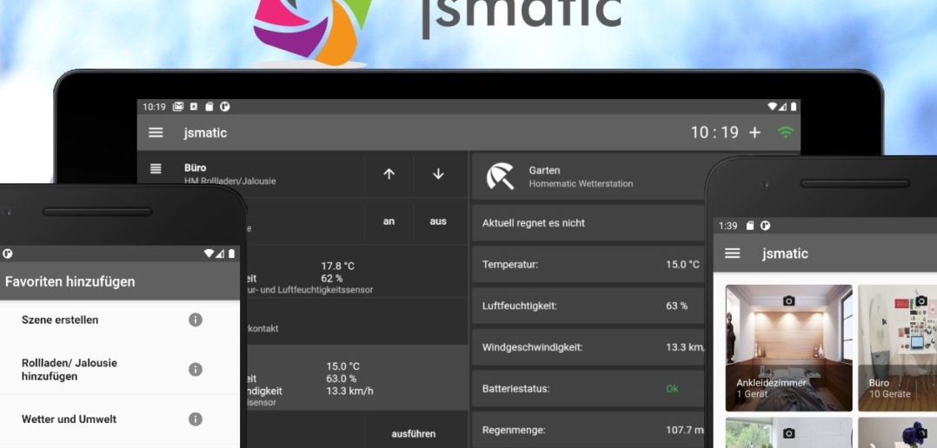Tap the 'jsmatic' title in tablet toolbar
Viewport: 937px width, 448px height.
click(x=205, y=133)
